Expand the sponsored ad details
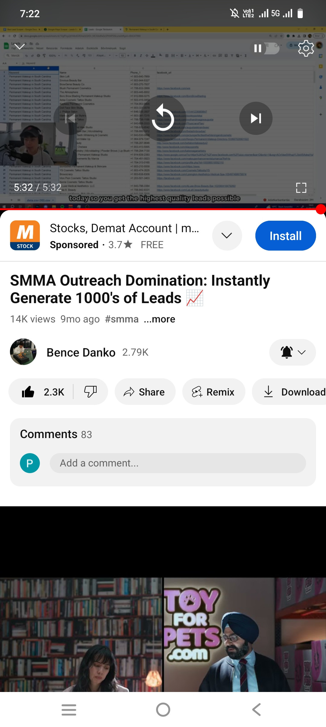 pyautogui.click(x=227, y=235)
